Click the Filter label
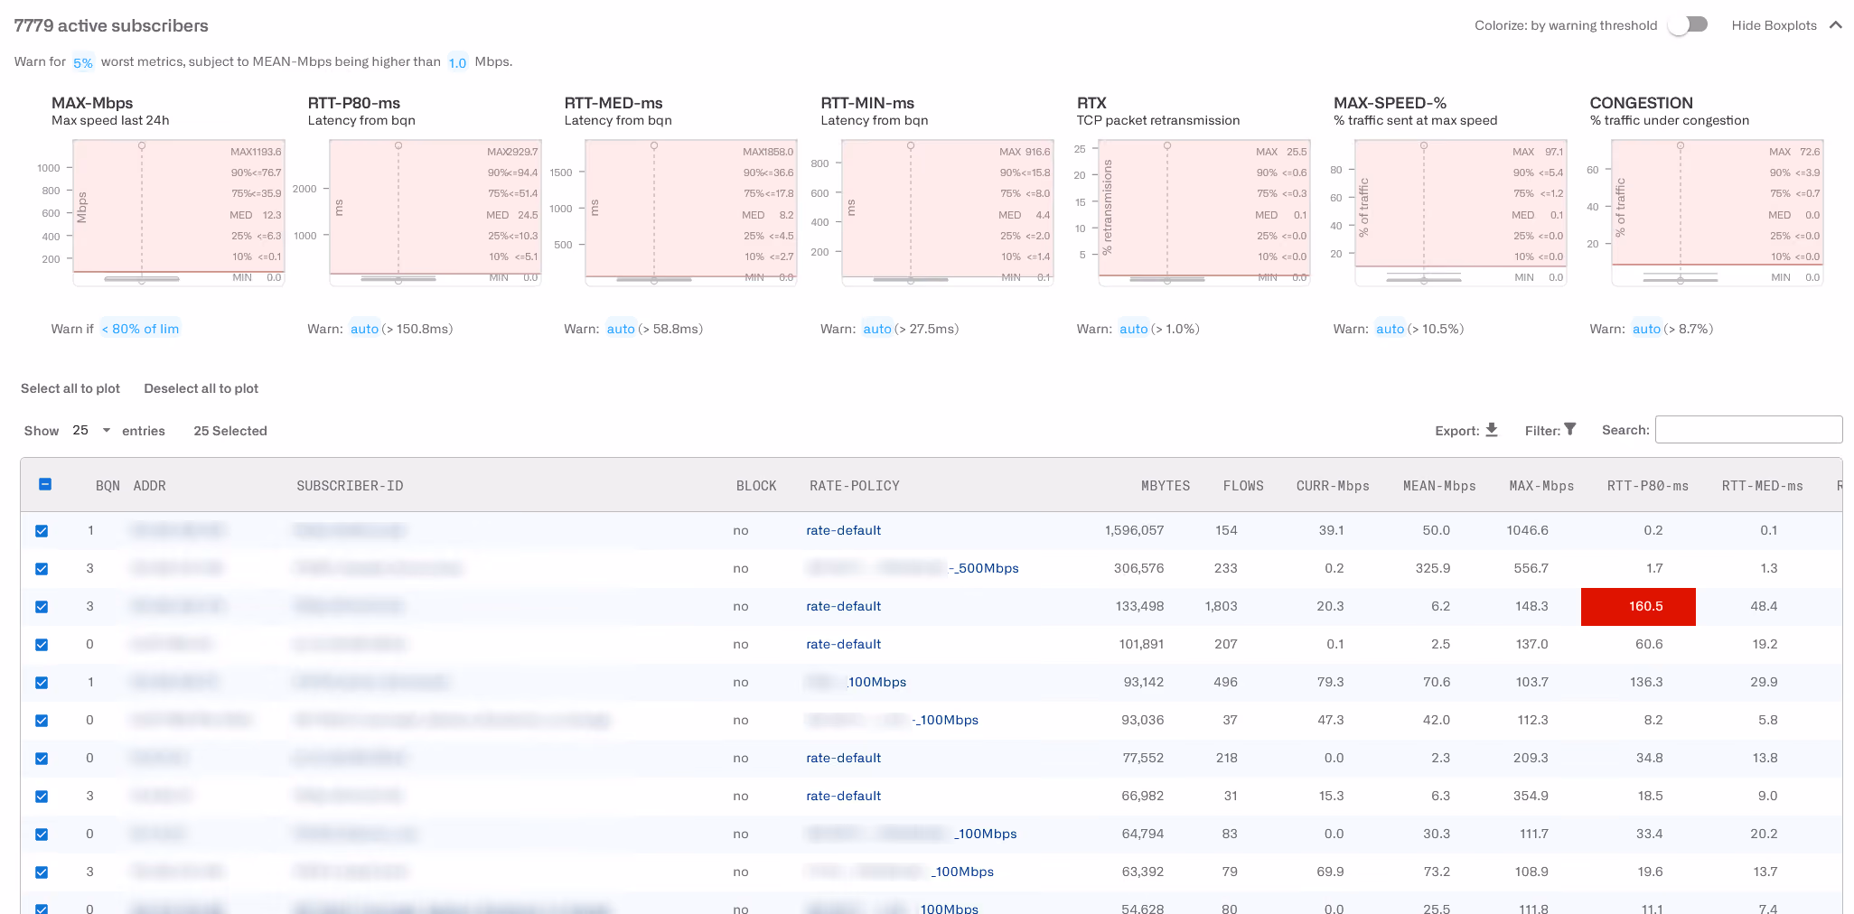Image resolution: width=1854 pixels, height=914 pixels. point(1542,431)
